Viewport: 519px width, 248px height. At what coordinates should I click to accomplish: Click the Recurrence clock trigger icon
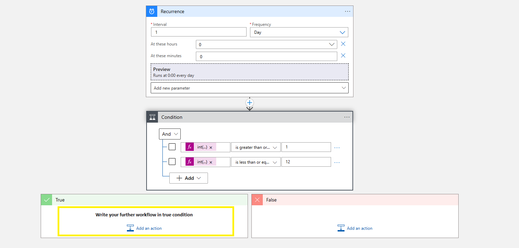click(152, 11)
